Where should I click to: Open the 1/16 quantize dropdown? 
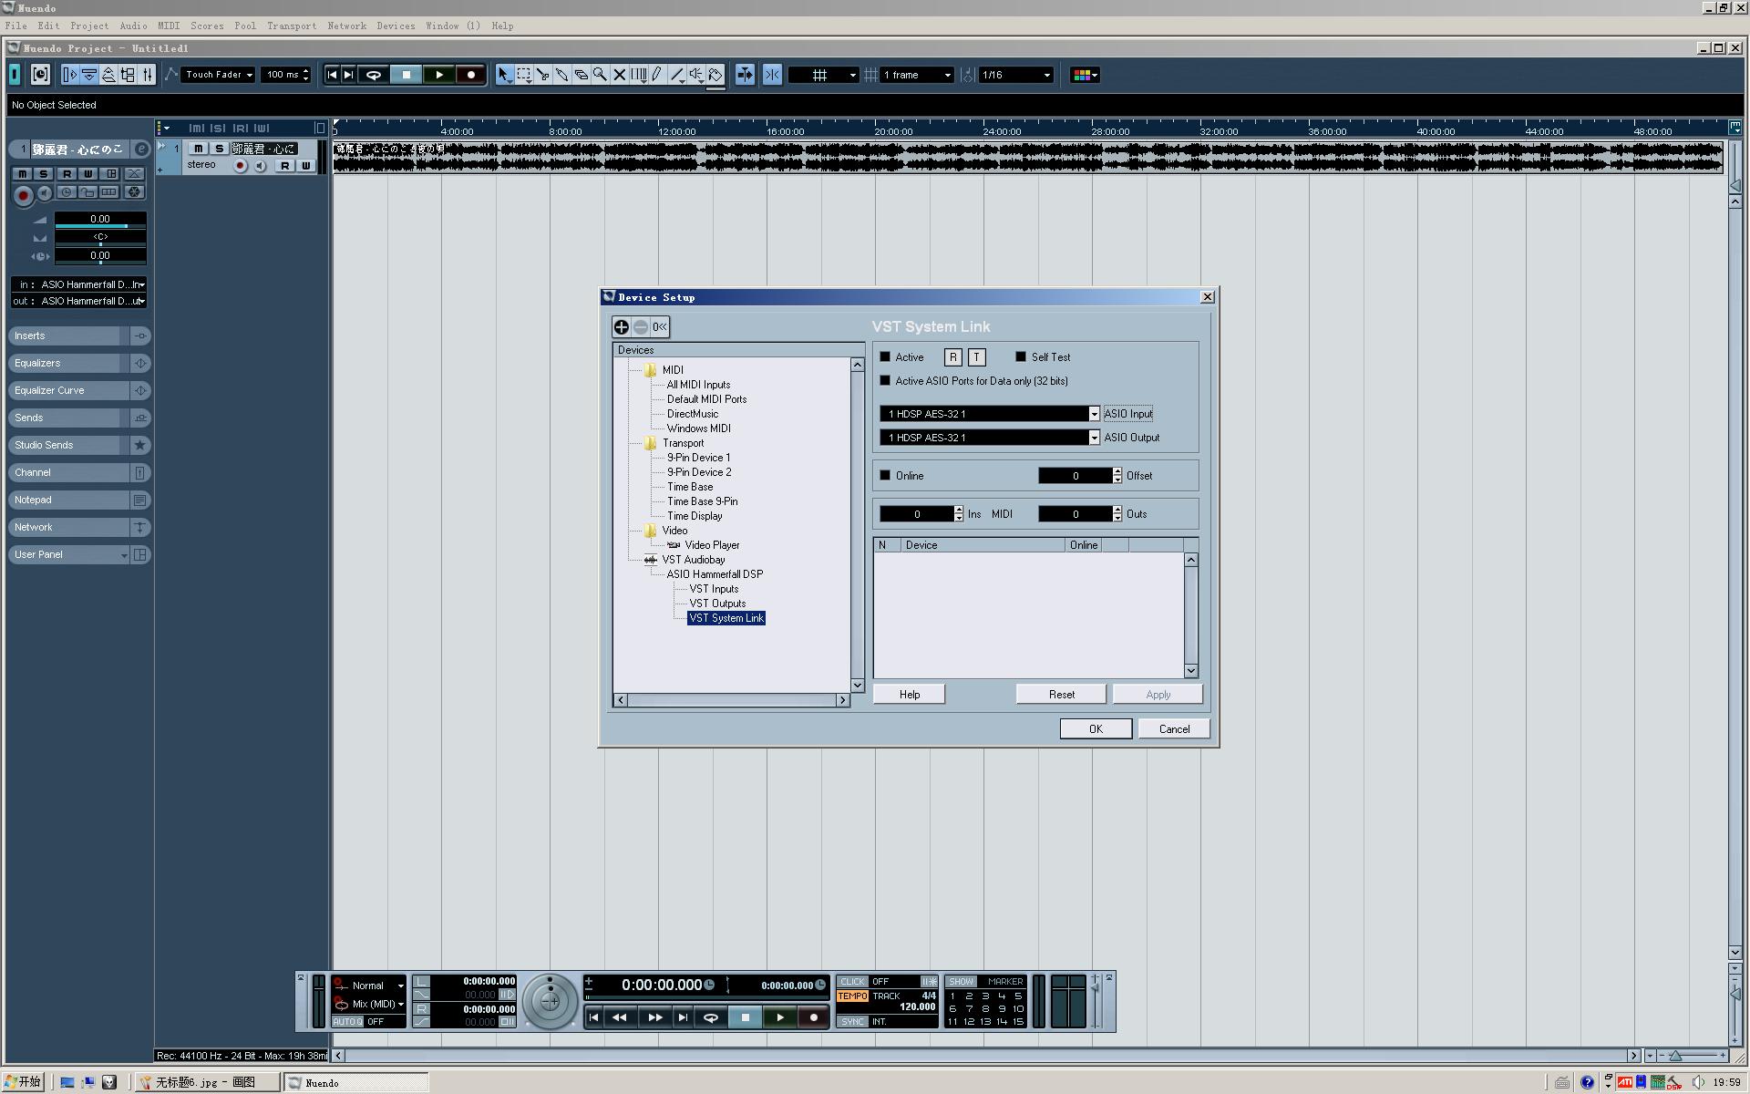[x=1015, y=75]
